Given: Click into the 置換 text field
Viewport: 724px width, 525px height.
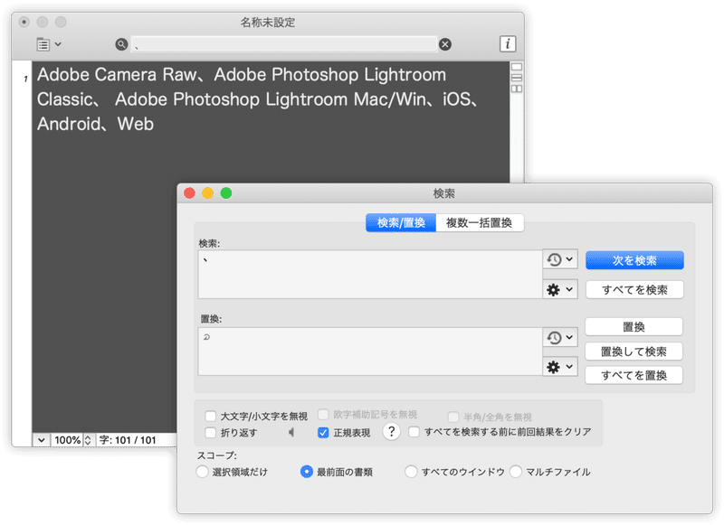Looking at the screenshot, I should point(370,352).
